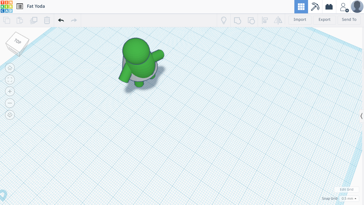The image size is (364, 205).
Task: Redo the last action
Action: [x=74, y=20]
